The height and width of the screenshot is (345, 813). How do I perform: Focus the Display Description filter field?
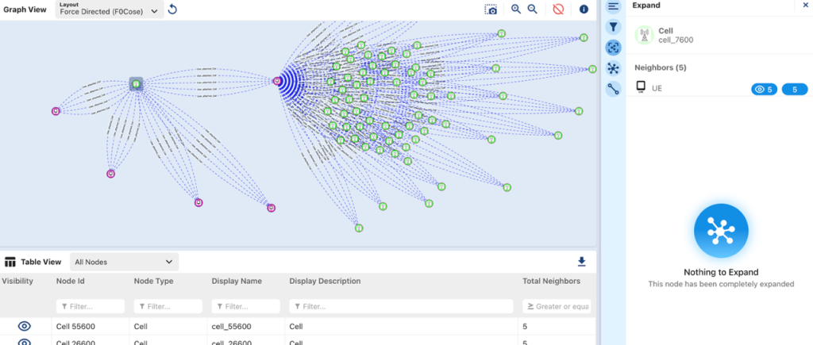401,307
